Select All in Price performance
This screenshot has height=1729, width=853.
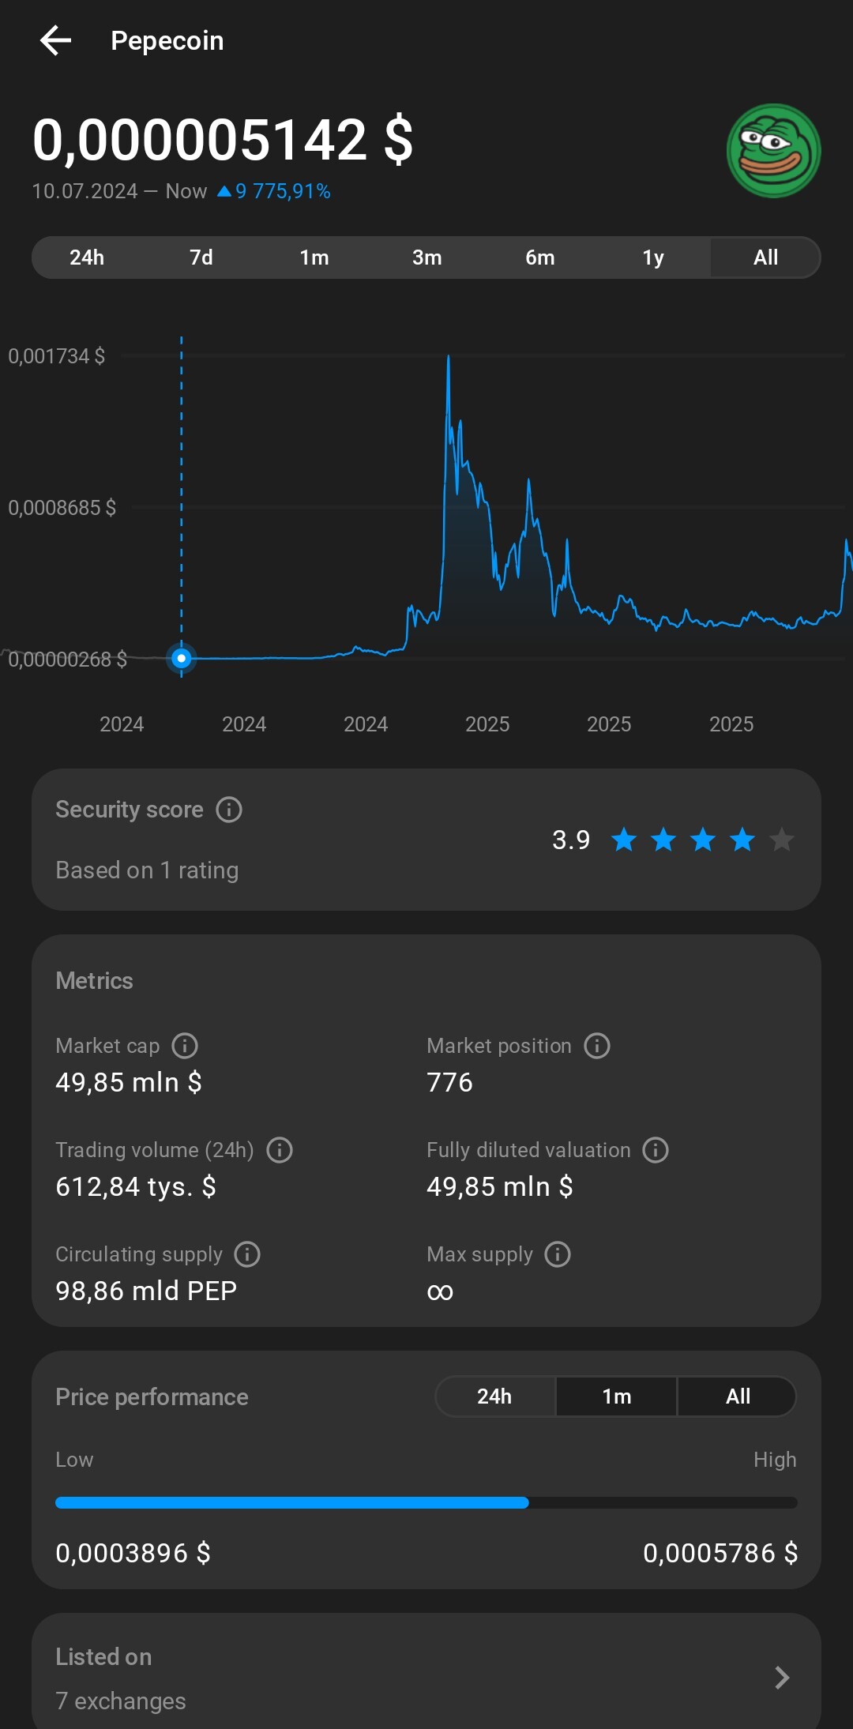pos(738,1396)
